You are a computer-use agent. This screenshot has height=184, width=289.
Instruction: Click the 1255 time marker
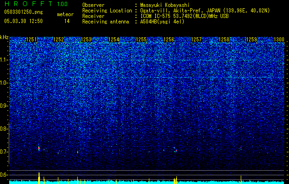point(141,40)
